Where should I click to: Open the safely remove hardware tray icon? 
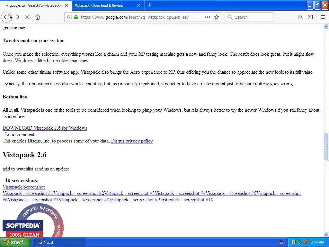click(x=299, y=242)
